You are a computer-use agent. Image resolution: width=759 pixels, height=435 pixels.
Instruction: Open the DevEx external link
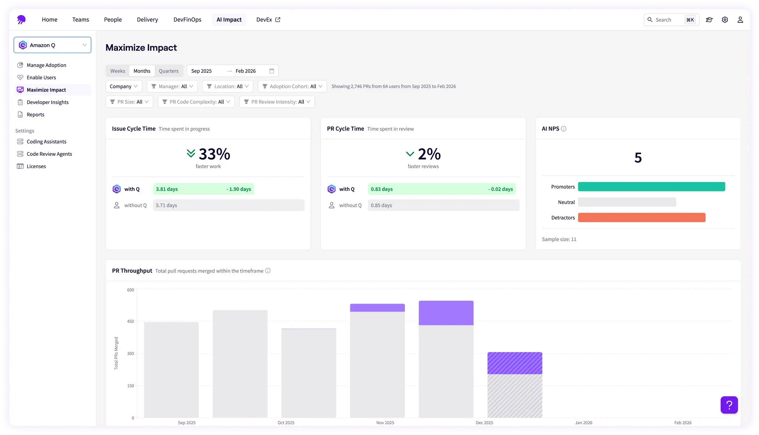(x=268, y=20)
